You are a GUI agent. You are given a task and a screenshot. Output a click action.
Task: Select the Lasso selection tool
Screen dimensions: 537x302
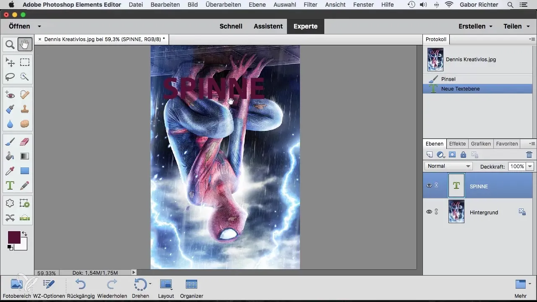coord(10,77)
